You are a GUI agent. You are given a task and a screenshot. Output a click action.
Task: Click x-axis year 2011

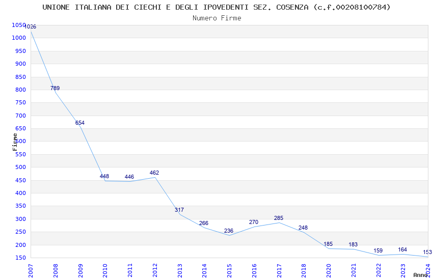(x=130, y=271)
